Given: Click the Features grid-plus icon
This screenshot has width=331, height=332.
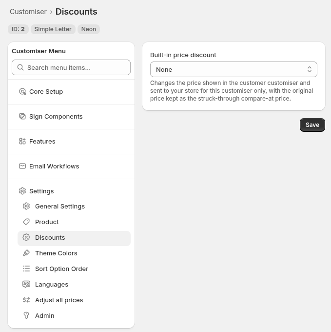Looking at the screenshot, I should pyautogui.click(x=22, y=141).
